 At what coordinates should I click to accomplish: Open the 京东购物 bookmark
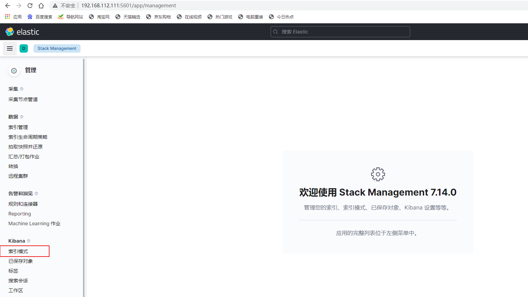click(x=158, y=17)
